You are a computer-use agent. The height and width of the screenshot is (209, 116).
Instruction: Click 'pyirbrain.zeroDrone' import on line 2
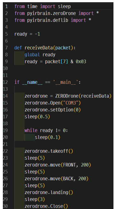pyautogui.click(x=51, y=13)
